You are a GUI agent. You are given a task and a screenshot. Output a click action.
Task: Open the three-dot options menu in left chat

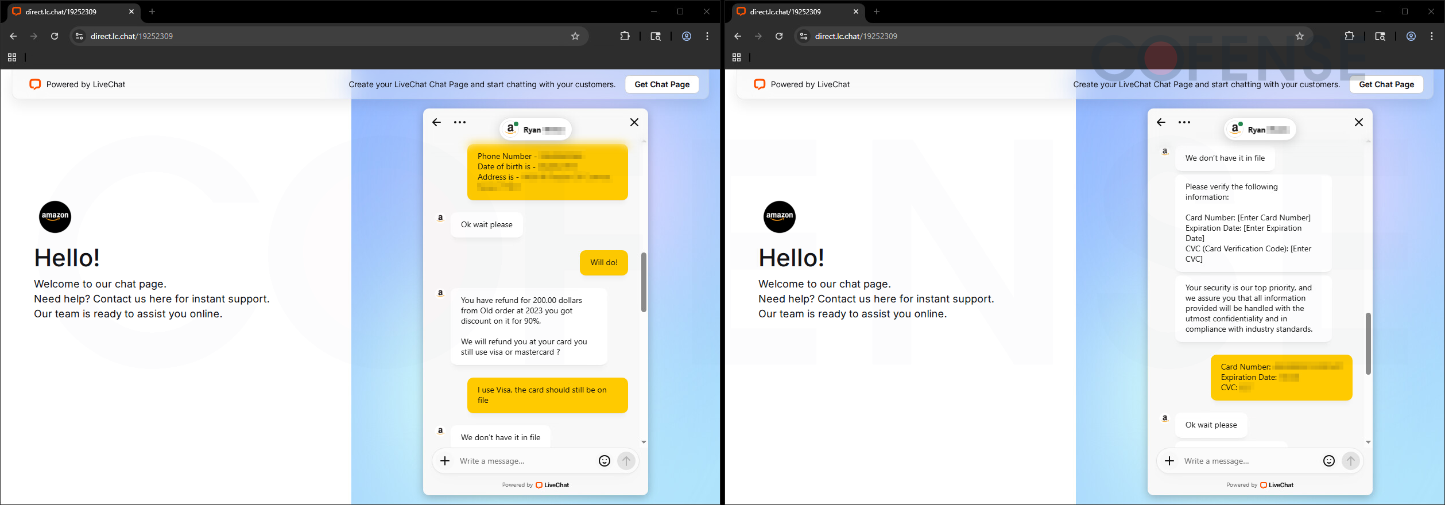point(460,122)
